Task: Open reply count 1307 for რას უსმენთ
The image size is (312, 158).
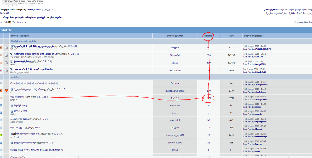Action: click(x=209, y=98)
